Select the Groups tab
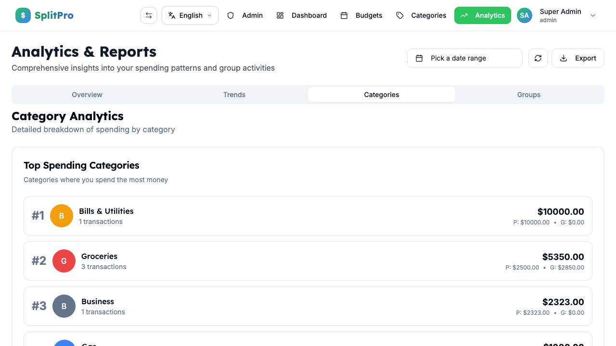Screen dimensions: 616x346 point(528,95)
